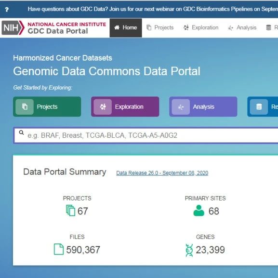Open the Projects nav tab
278x278 pixels.
tap(160, 27)
